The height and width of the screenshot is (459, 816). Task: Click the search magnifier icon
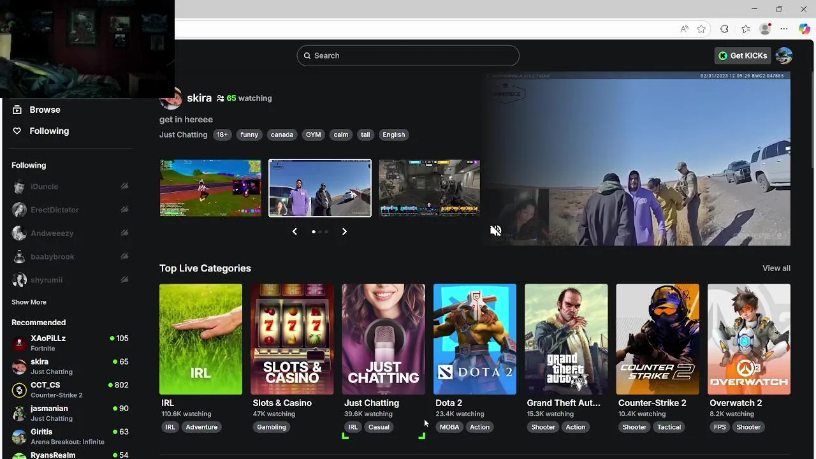tap(307, 55)
